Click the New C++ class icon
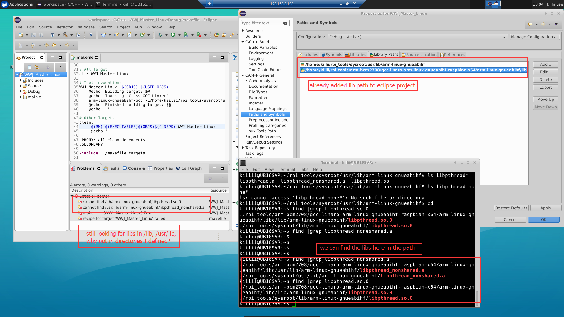 click(x=142, y=35)
